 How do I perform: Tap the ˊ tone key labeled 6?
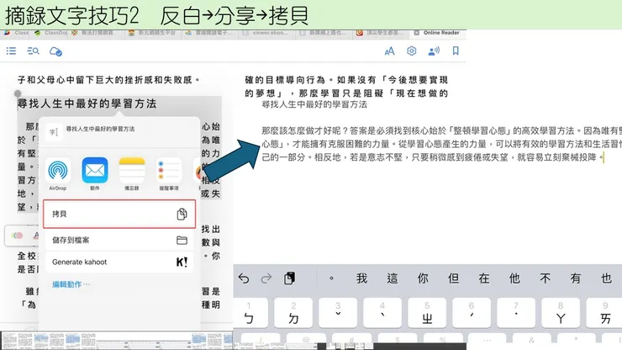coord(472,313)
